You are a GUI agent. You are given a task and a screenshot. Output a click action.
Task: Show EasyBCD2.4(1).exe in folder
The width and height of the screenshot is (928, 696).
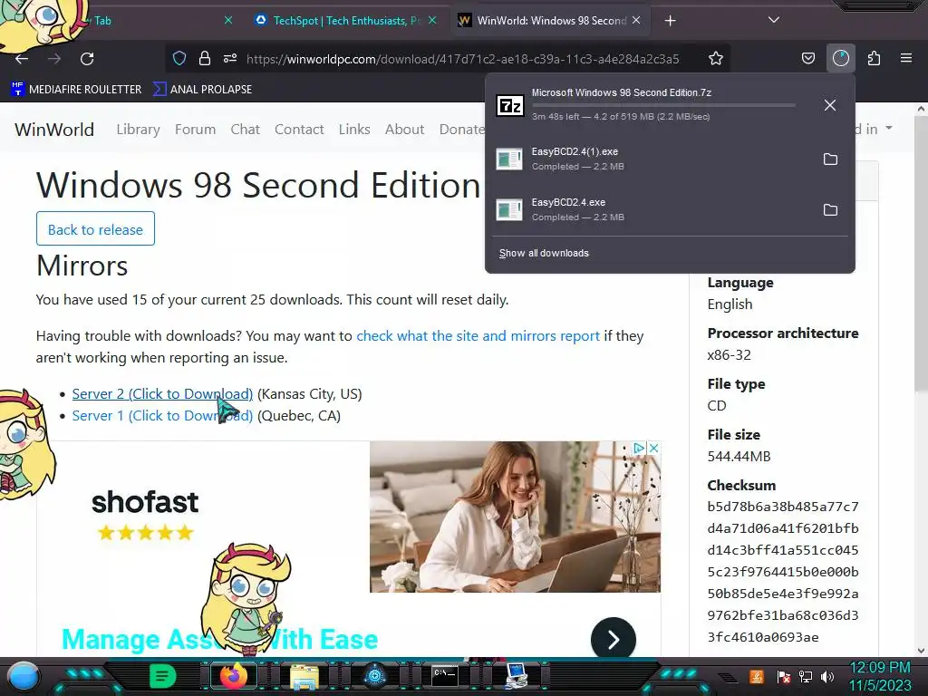(x=830, y=159)
